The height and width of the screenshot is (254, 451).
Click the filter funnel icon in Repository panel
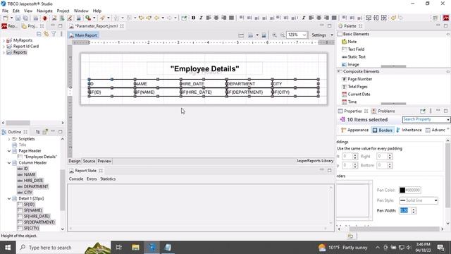click(x=54, y=34)
